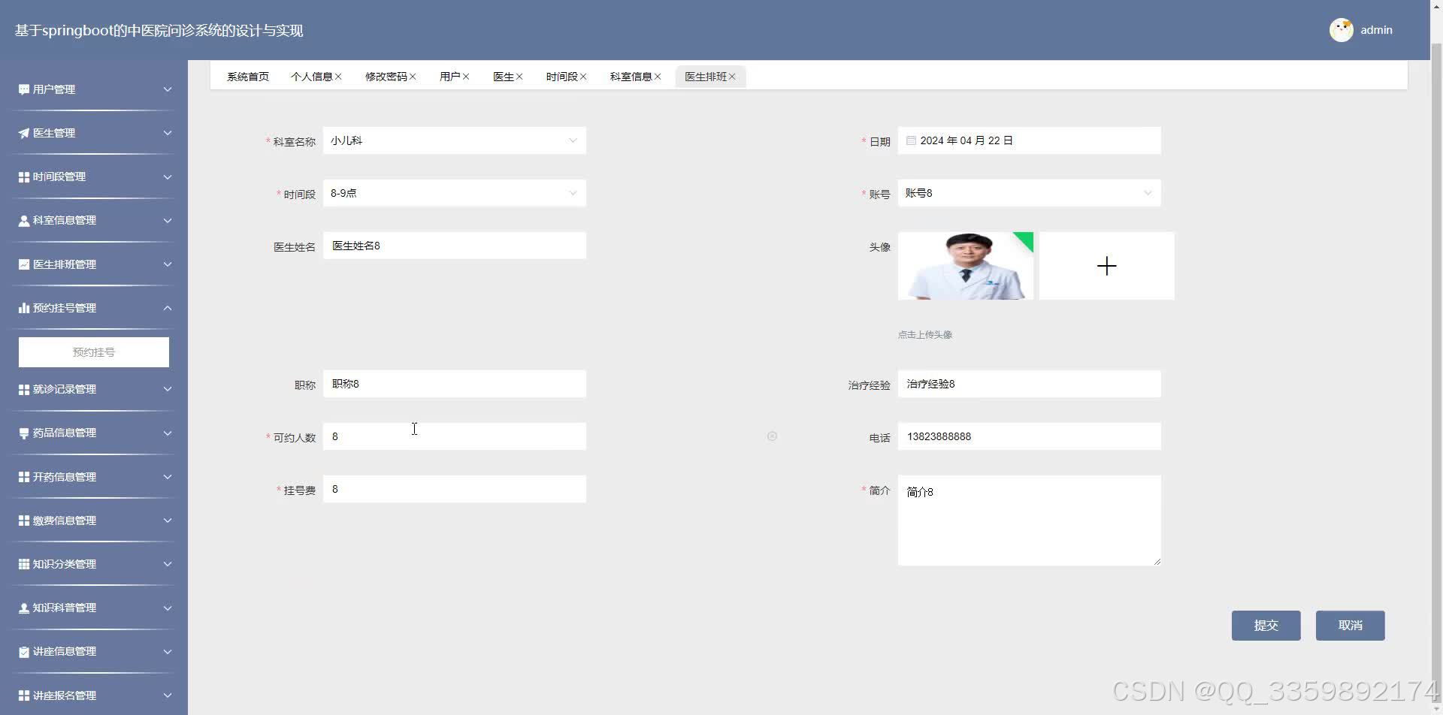Image resolution: width=1443 pixels, height=715 pixels.
Task: Click the 用户管理 sidebar icon
Action: [22, 89]
